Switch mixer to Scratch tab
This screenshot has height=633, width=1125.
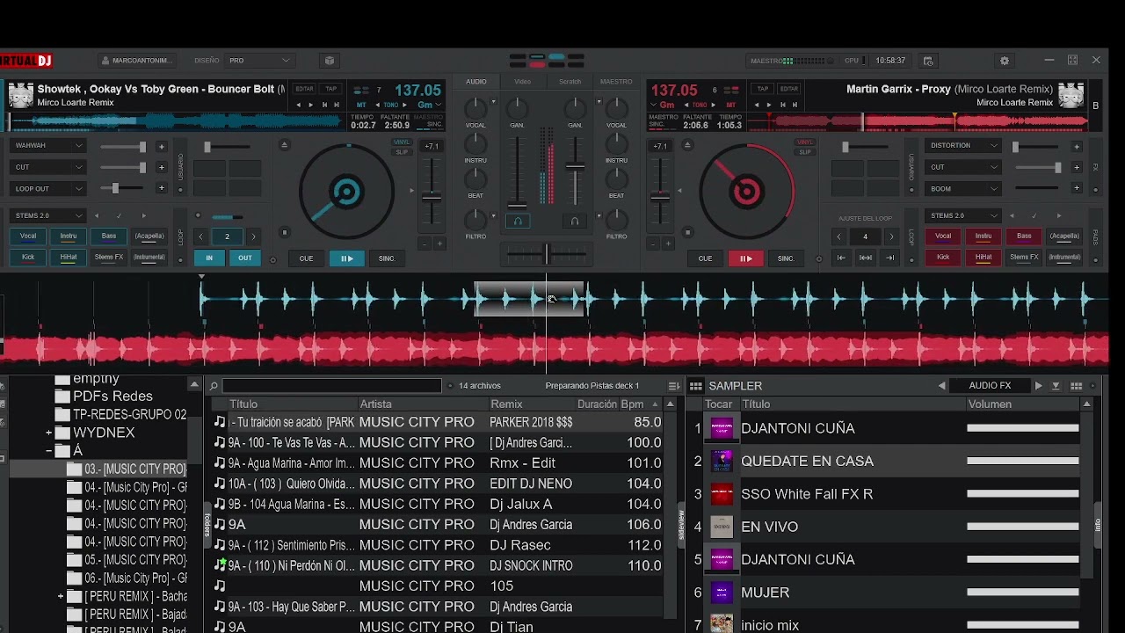tap(570, 82)
